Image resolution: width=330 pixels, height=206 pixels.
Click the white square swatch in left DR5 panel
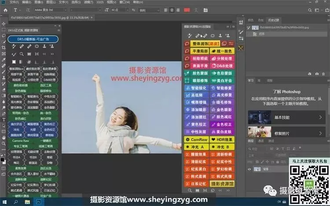[14, 62]
